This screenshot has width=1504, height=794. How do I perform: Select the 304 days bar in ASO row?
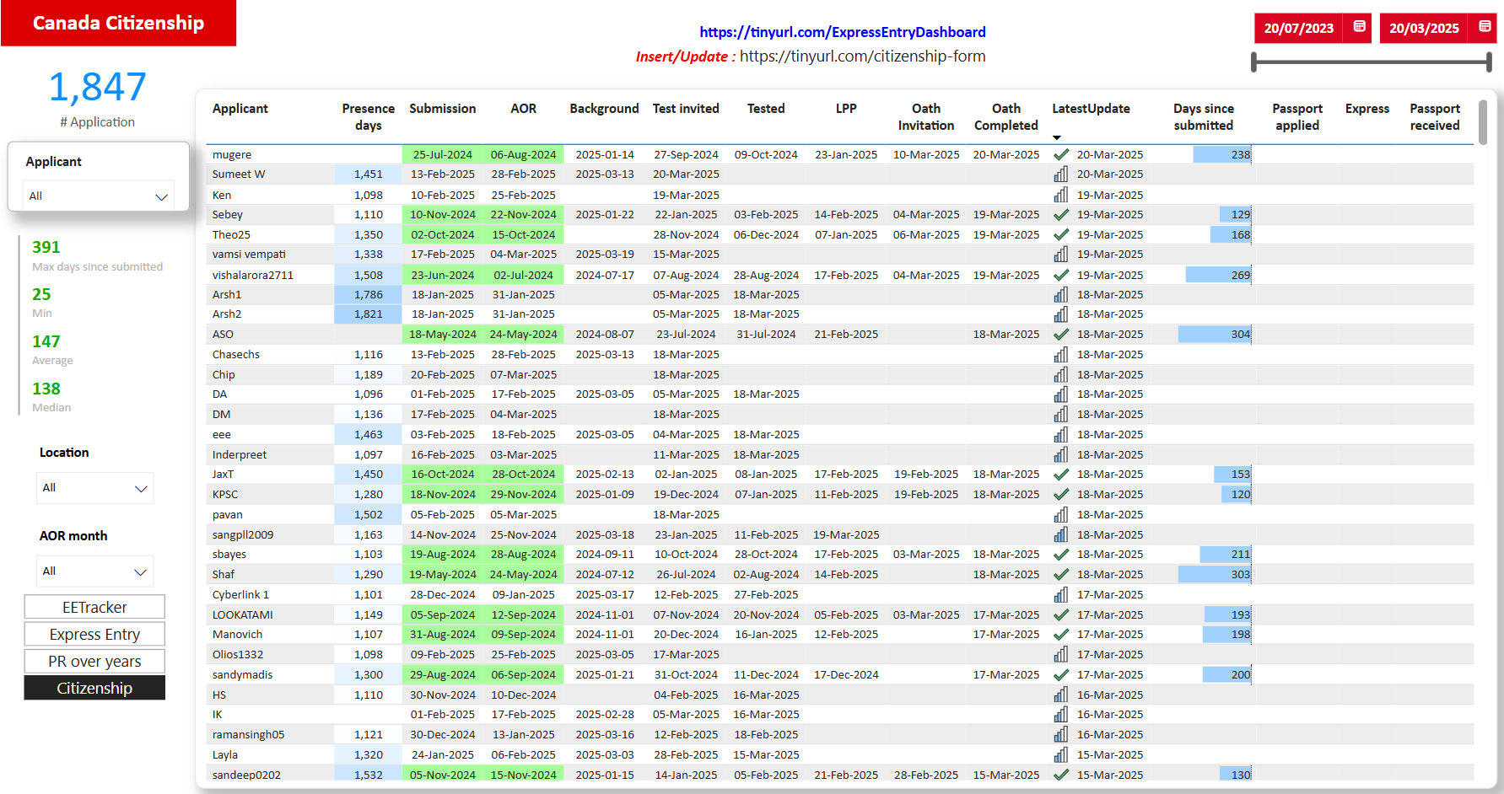tap(1215, 334)
